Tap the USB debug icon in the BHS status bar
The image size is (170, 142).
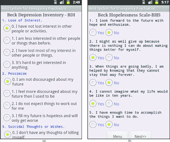144,2
